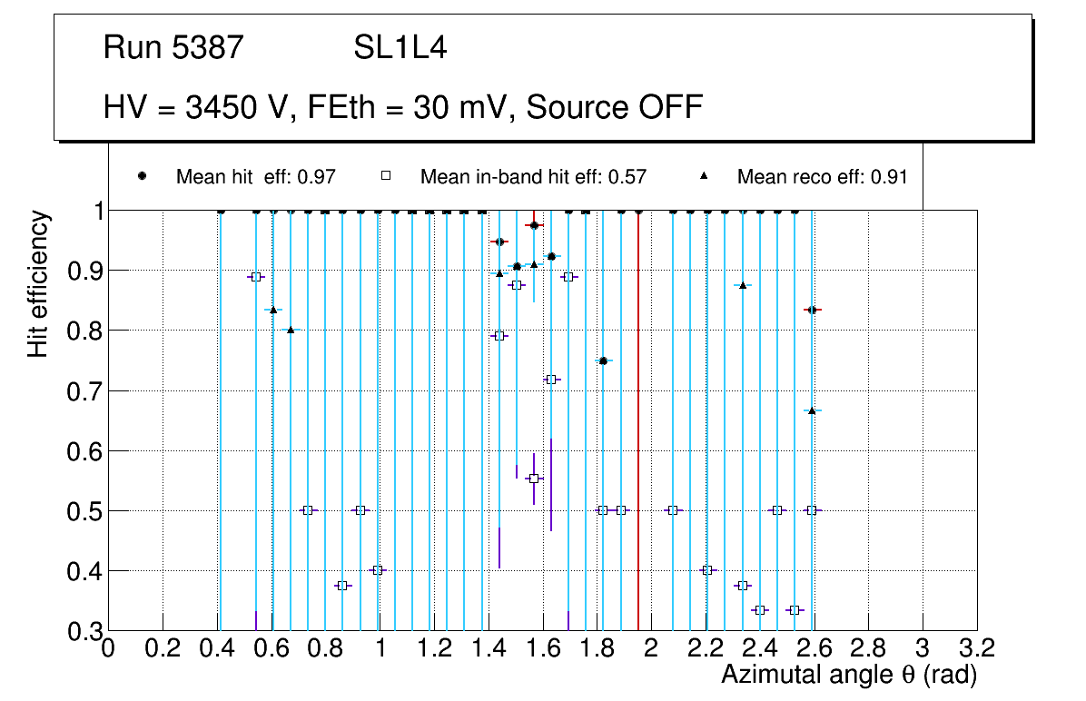Select the 'SL1L4' label in the title box
Screen dimensions: 1086x701
(400, 48)
